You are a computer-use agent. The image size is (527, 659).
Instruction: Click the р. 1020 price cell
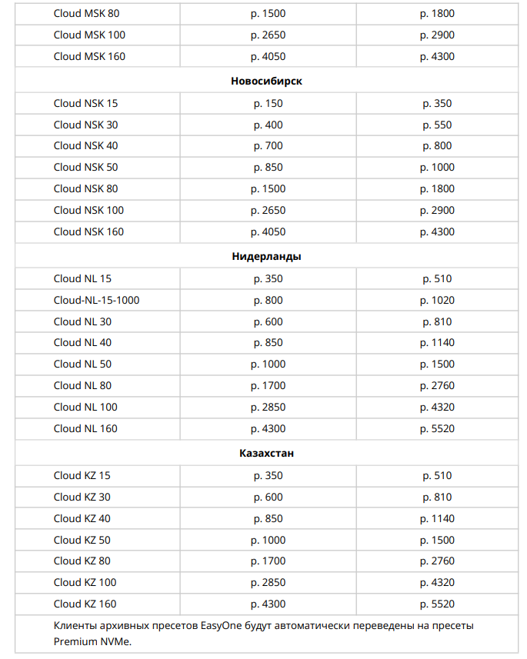pos(437,300)
